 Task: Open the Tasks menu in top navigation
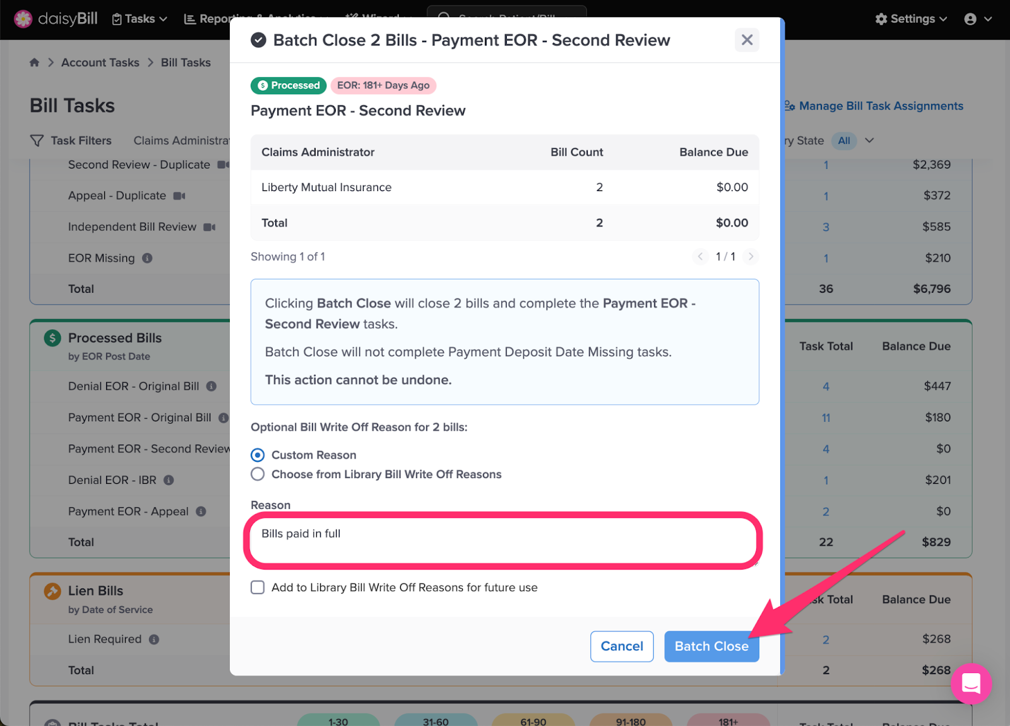pyautogui.click(x=140, y=19)
